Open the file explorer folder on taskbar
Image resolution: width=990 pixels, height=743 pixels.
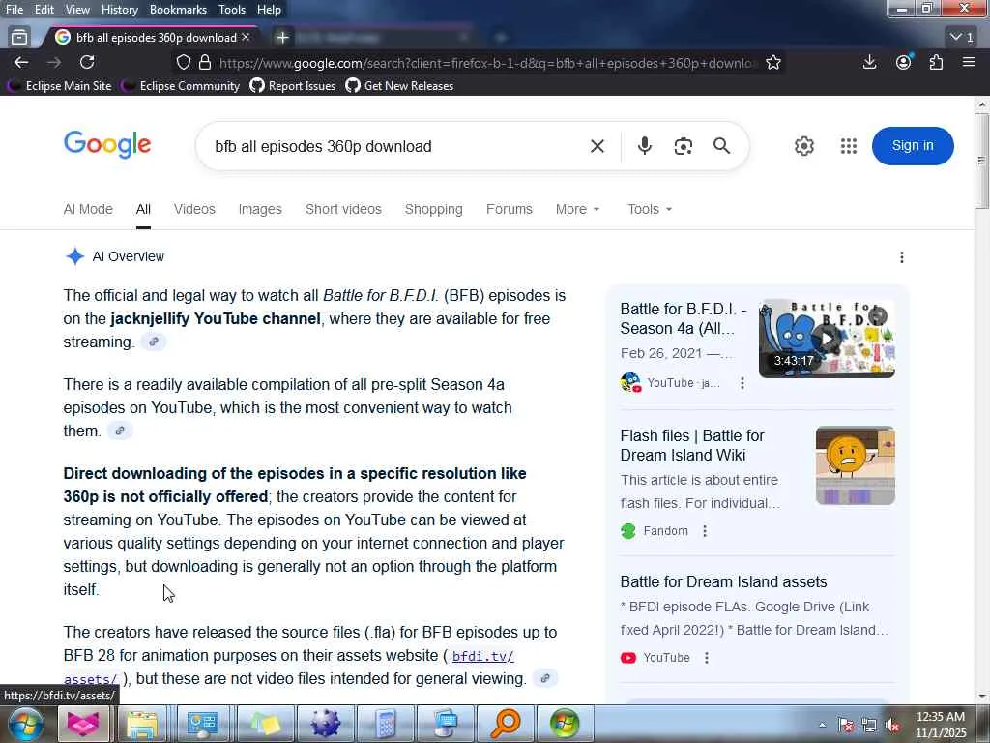[x=142, y=724]
